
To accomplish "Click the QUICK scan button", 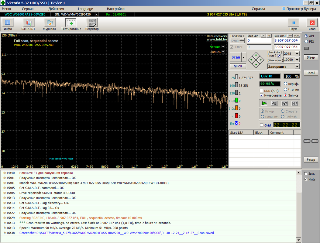I will pyautogui.click(x=238, y=66).
